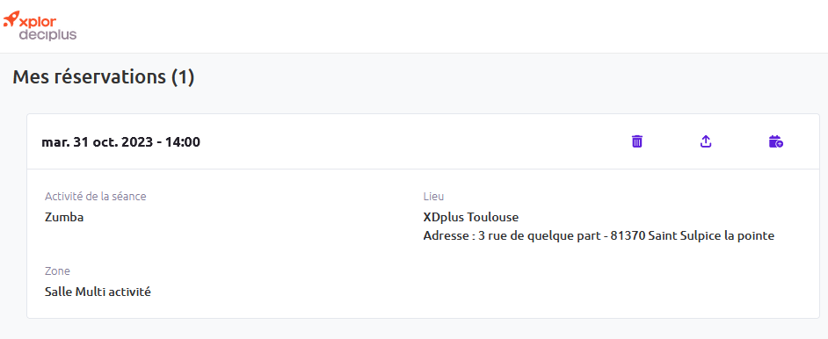The width and height of the screenshot is (828, 339).
Task: Click the 'Activité de la séance' label
Action: [x=96, y=197]
